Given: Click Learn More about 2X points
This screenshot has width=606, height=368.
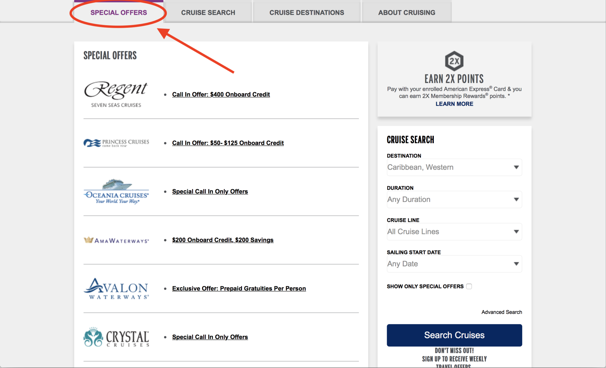Looking at the screenshot, I should [x=454, y=104].
